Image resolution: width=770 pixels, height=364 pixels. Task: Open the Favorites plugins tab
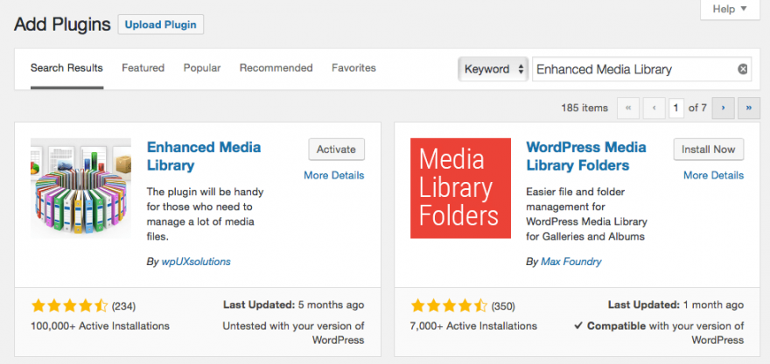click(353, 67)
